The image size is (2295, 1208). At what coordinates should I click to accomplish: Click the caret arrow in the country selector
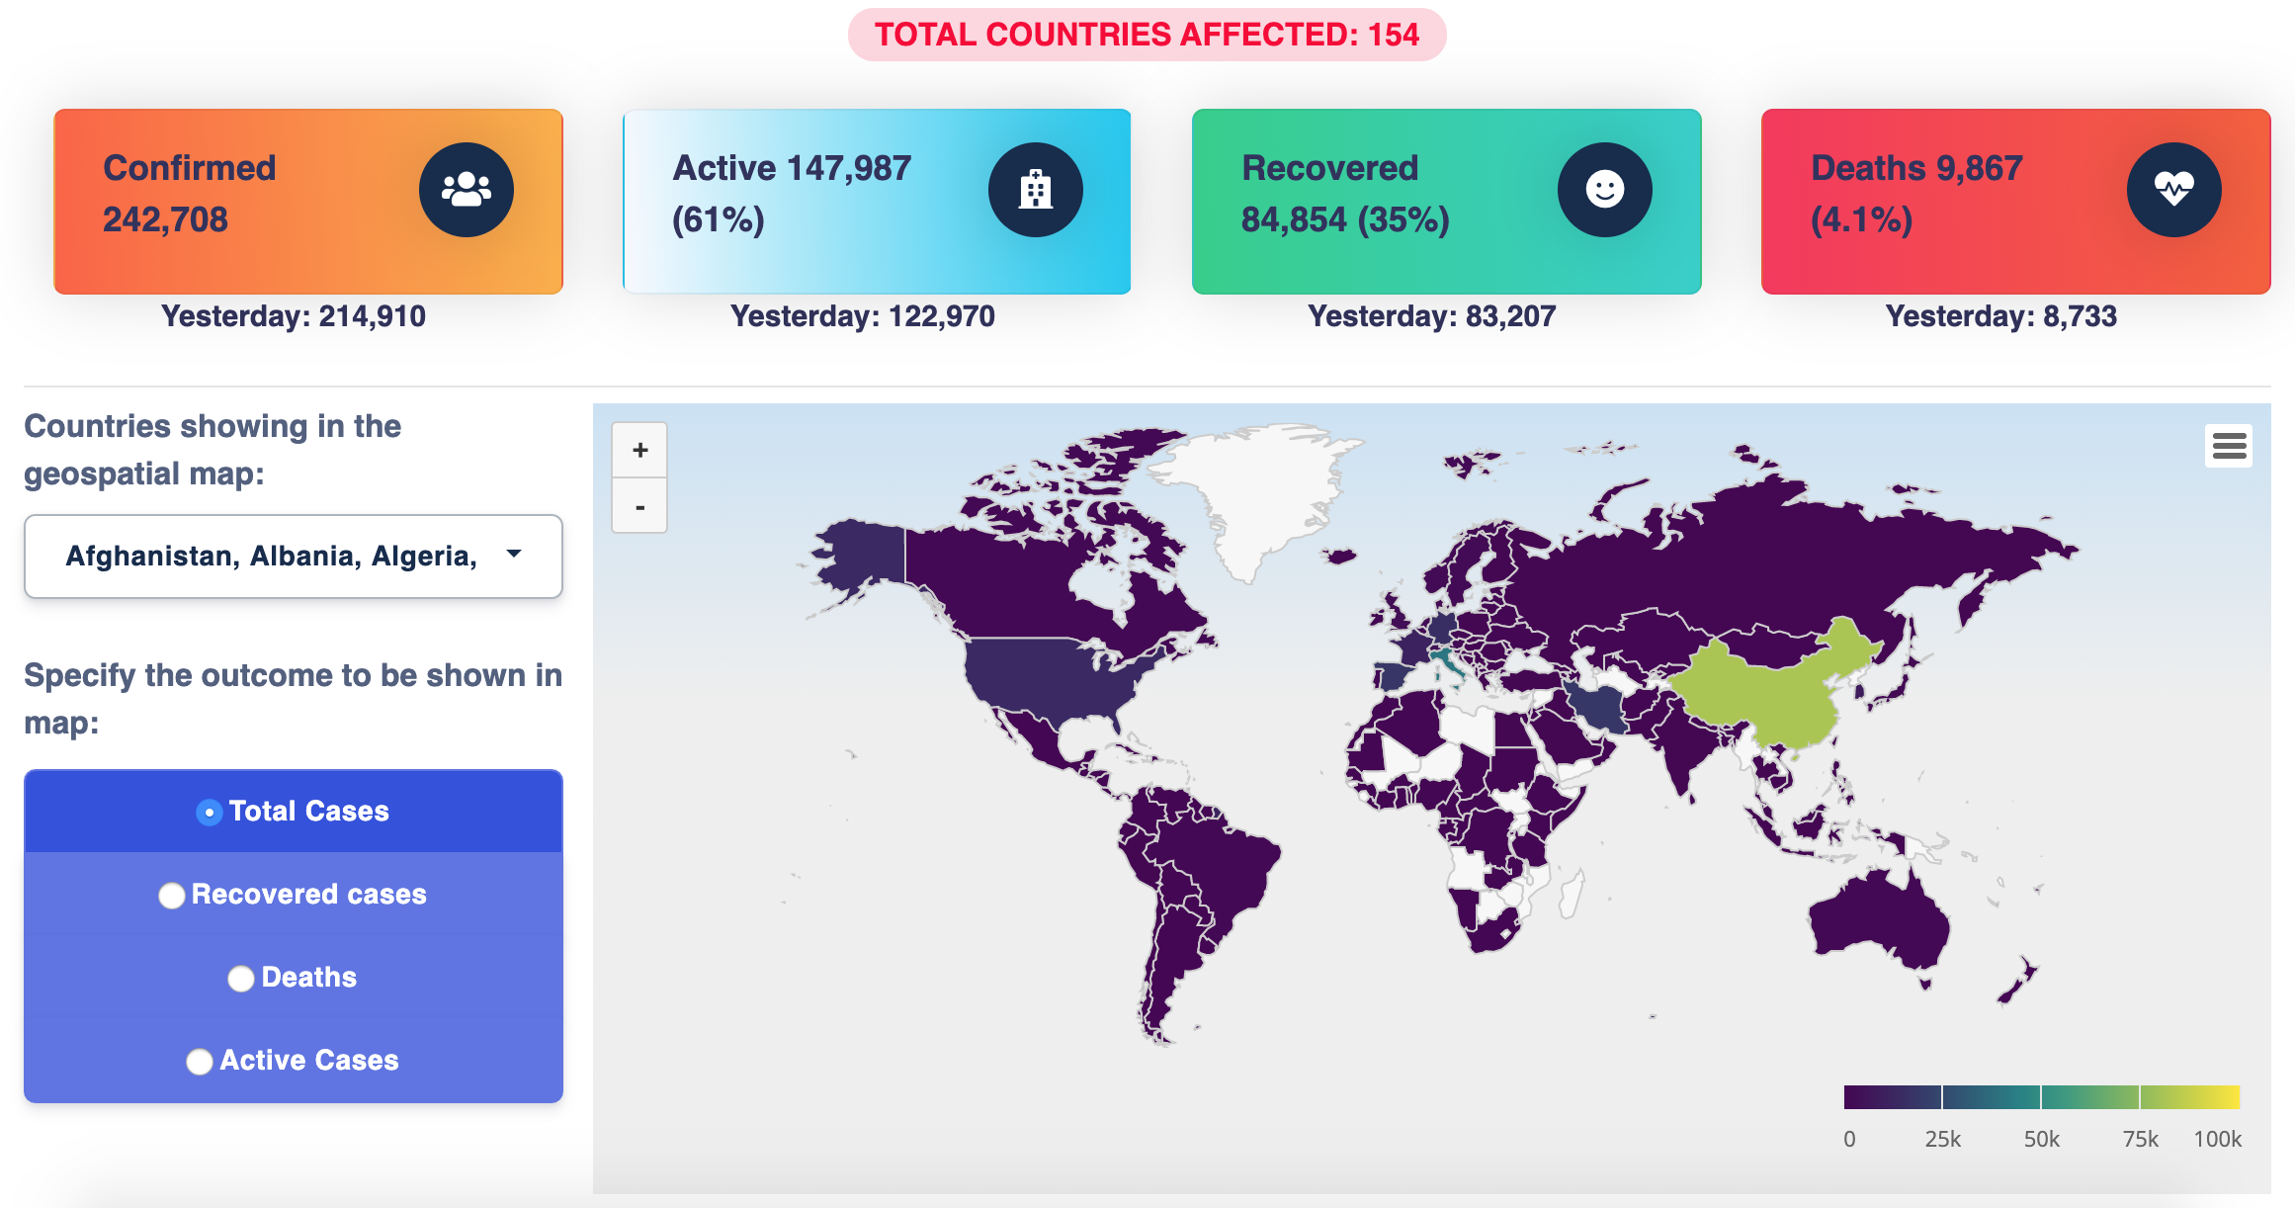[513, 556]
